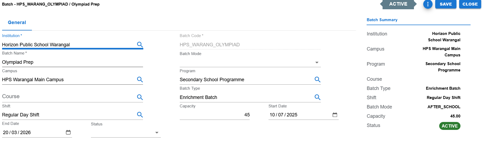
Task: Click the Institution search magnifier icon
Action: [140, 44]
